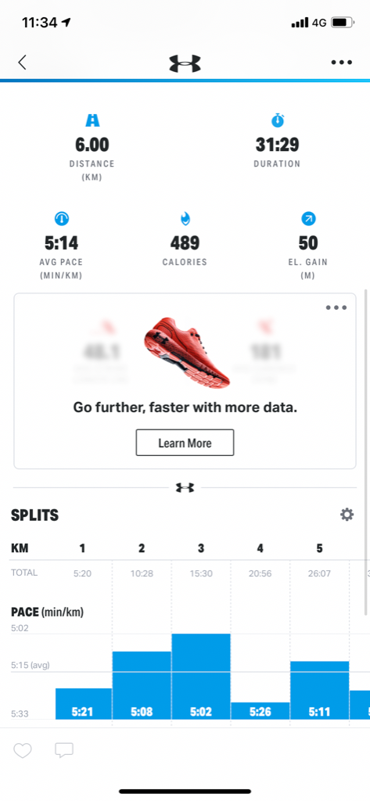Viewport: 370px width, 801px height.
Task: Tap the average pace gauge icon
Action: pos(62,219)
